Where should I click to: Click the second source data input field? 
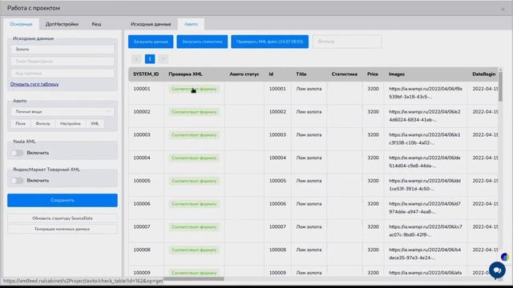click(63, 62)
